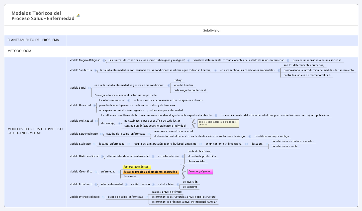The height and width of the screenshot is (211, 362).
Task: Collapse the Modelo Económico branch
Action: [x=96, y=184]
